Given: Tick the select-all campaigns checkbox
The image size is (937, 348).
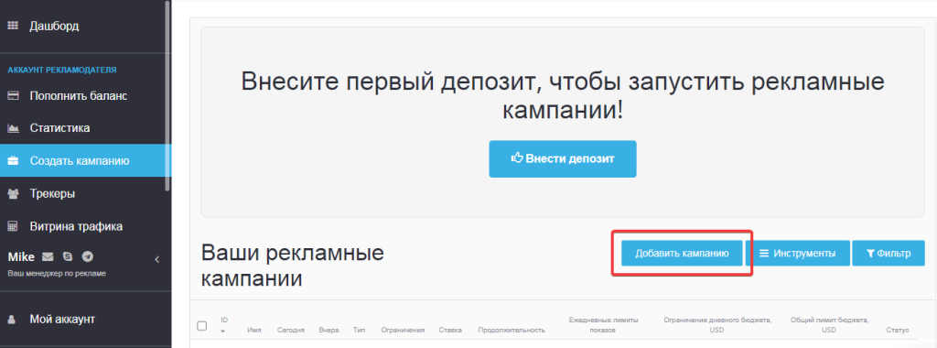Looking at the screenshot, I should 202,326.
